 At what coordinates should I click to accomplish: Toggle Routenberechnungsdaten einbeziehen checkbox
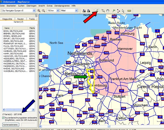3,117
